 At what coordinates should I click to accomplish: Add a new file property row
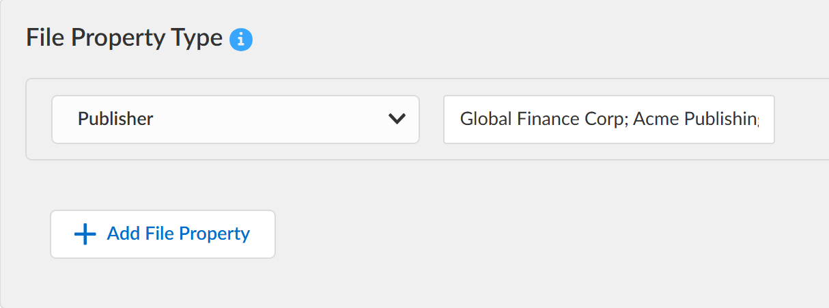tap(163, 234)
